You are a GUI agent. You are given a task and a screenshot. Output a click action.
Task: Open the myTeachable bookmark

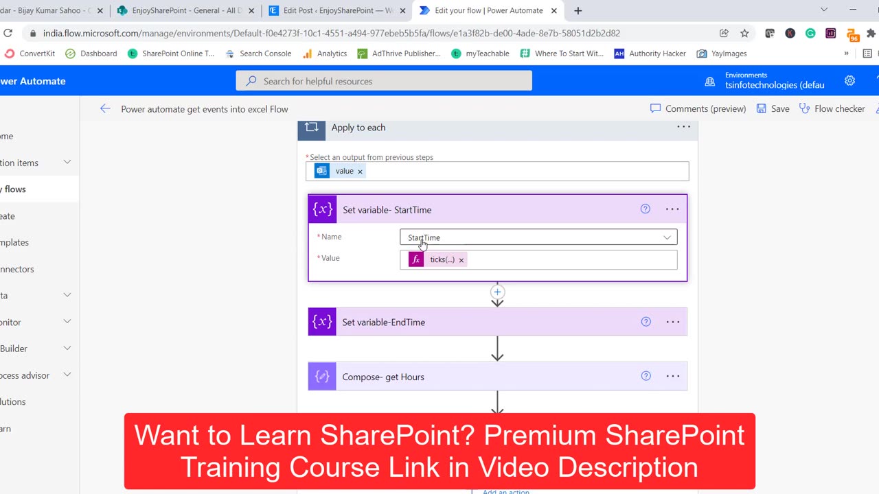[x=480, y=54]
